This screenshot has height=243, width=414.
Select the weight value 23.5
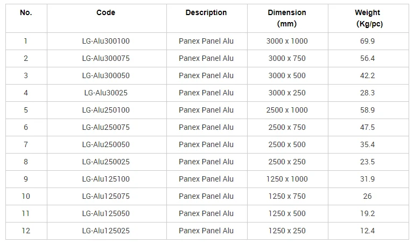coord(367,162)
